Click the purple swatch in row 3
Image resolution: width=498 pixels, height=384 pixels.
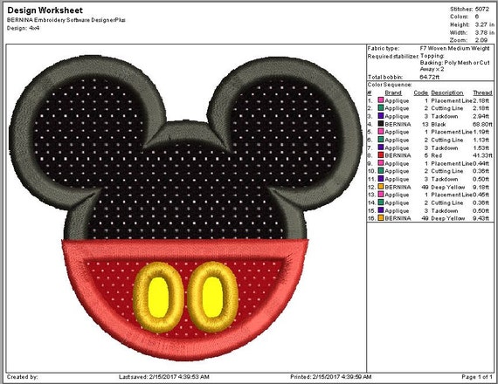(380, 116)
